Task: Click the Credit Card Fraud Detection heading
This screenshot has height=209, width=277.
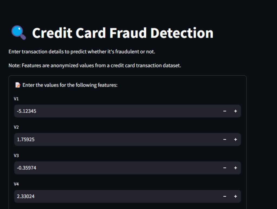Action: point(123,33)
